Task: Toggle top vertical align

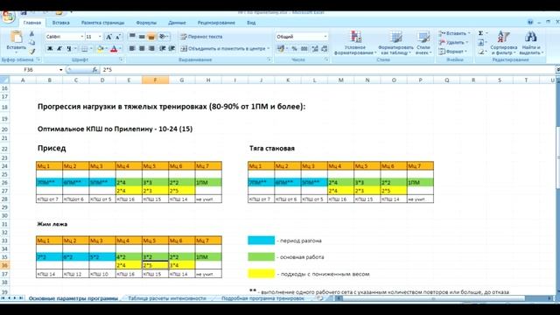Action: [132, 37]
